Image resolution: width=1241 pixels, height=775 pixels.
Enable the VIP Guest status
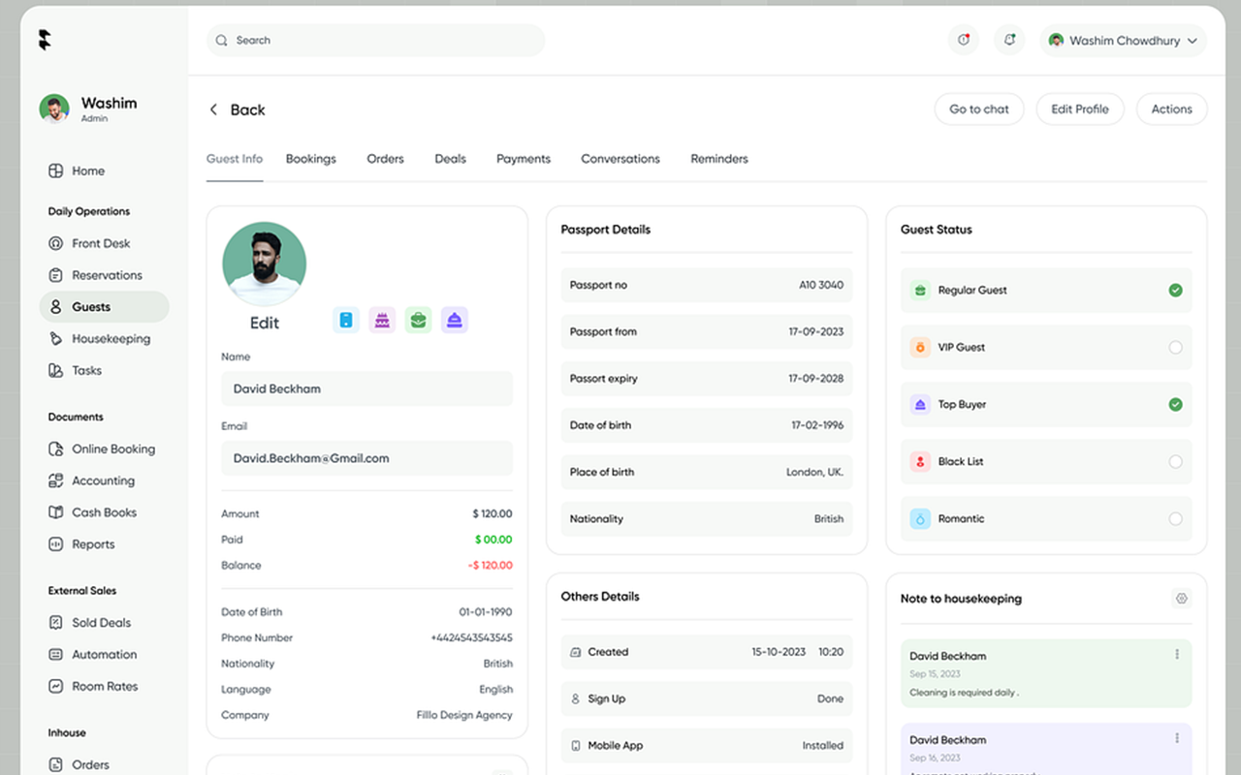pyautogui.click(x=1175, y=347)
